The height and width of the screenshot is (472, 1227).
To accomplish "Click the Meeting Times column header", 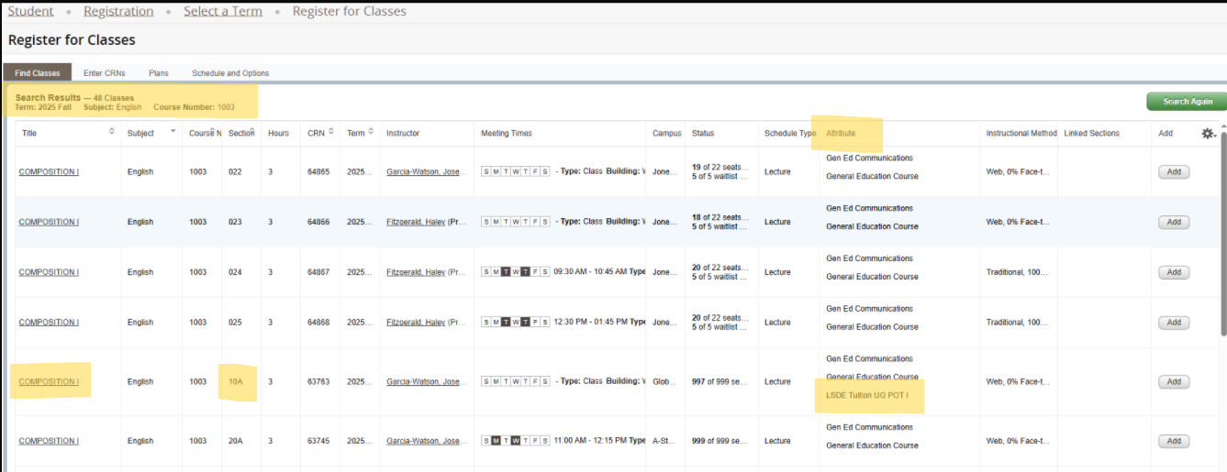I will [x=507, y=133].
